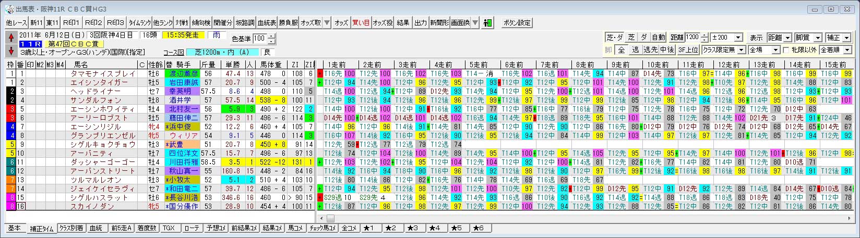The image size is (860, 238).
Task: Open arrow menu next to 画面換
Action: [x=474, y=23]
